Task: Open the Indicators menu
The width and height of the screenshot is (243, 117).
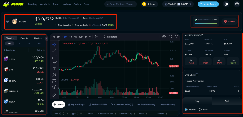Action: (x=110, y=37)
